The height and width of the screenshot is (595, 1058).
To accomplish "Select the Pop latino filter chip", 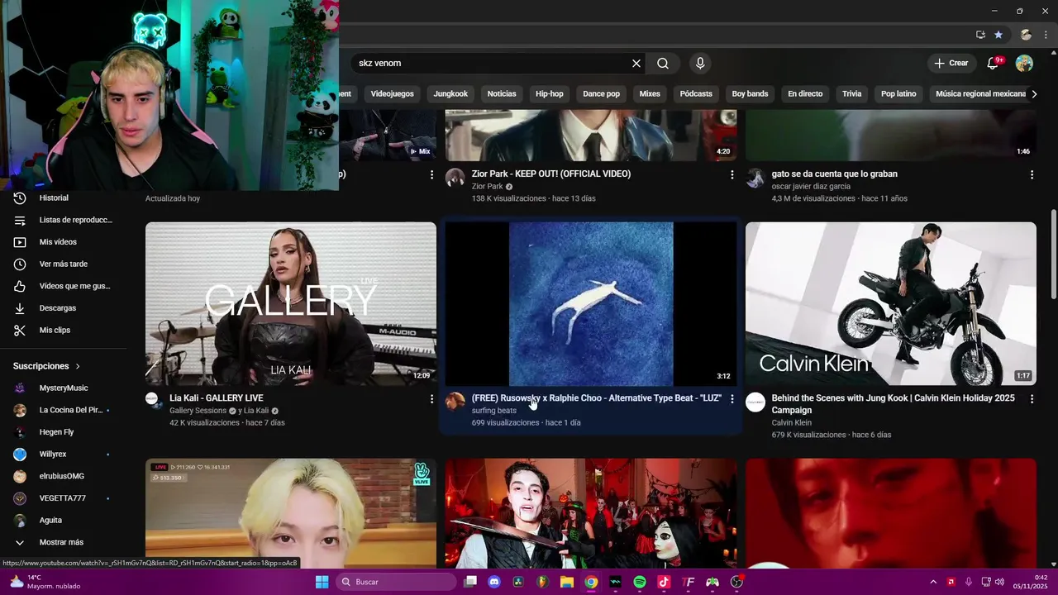I will [898, 93].
